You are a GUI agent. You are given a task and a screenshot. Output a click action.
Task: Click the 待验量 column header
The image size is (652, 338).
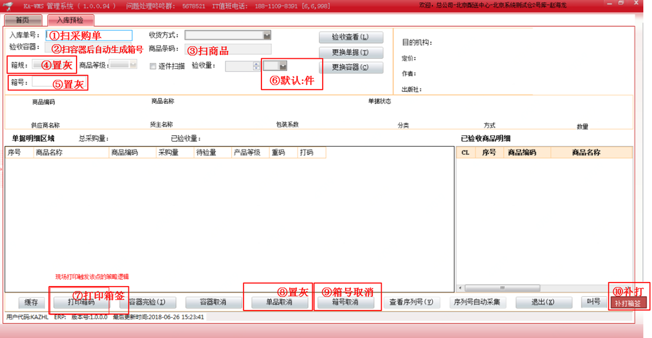[x=212, y=152]
